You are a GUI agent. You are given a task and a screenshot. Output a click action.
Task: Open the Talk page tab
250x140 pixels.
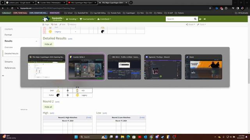point(54,24)
